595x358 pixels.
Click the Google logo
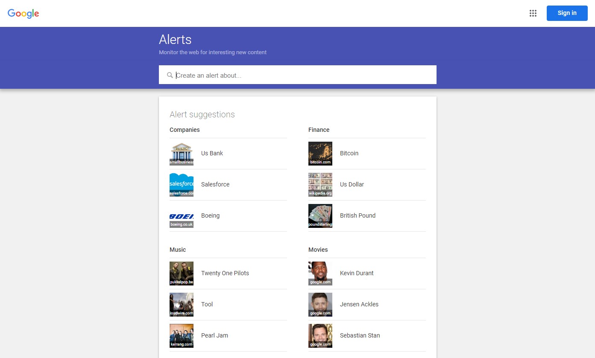click(23, 13)
